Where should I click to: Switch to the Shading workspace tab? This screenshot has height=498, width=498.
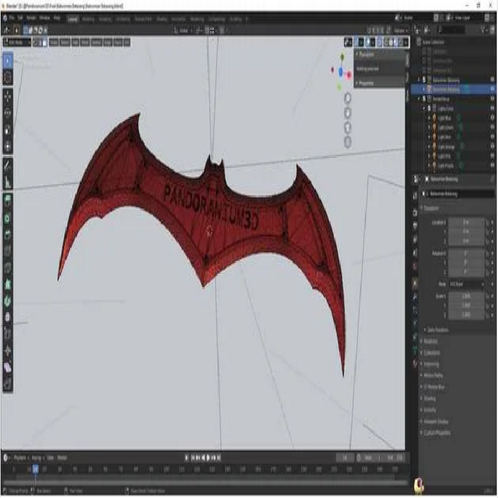click(x=162, y=19)
